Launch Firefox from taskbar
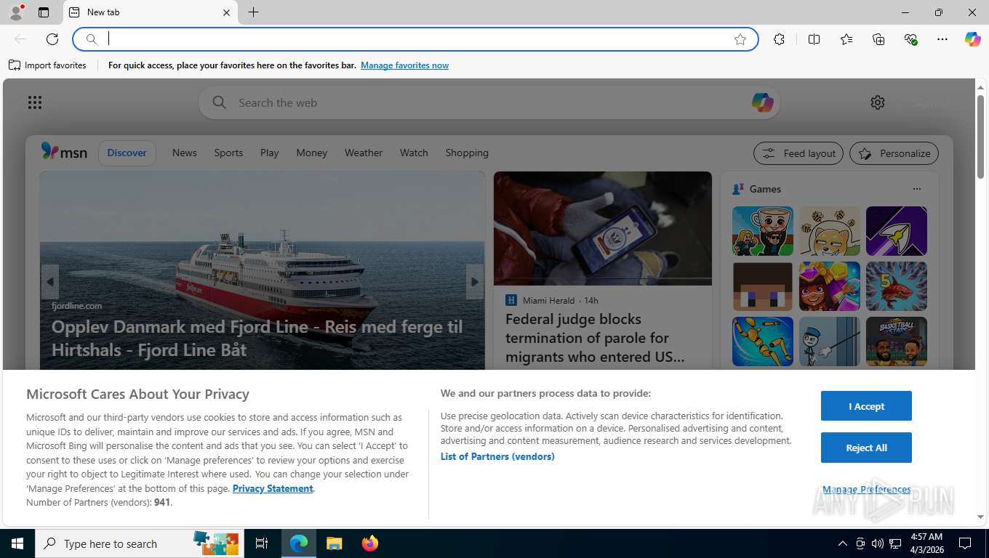This screenshot has height=558, width=989. (370, 543)
